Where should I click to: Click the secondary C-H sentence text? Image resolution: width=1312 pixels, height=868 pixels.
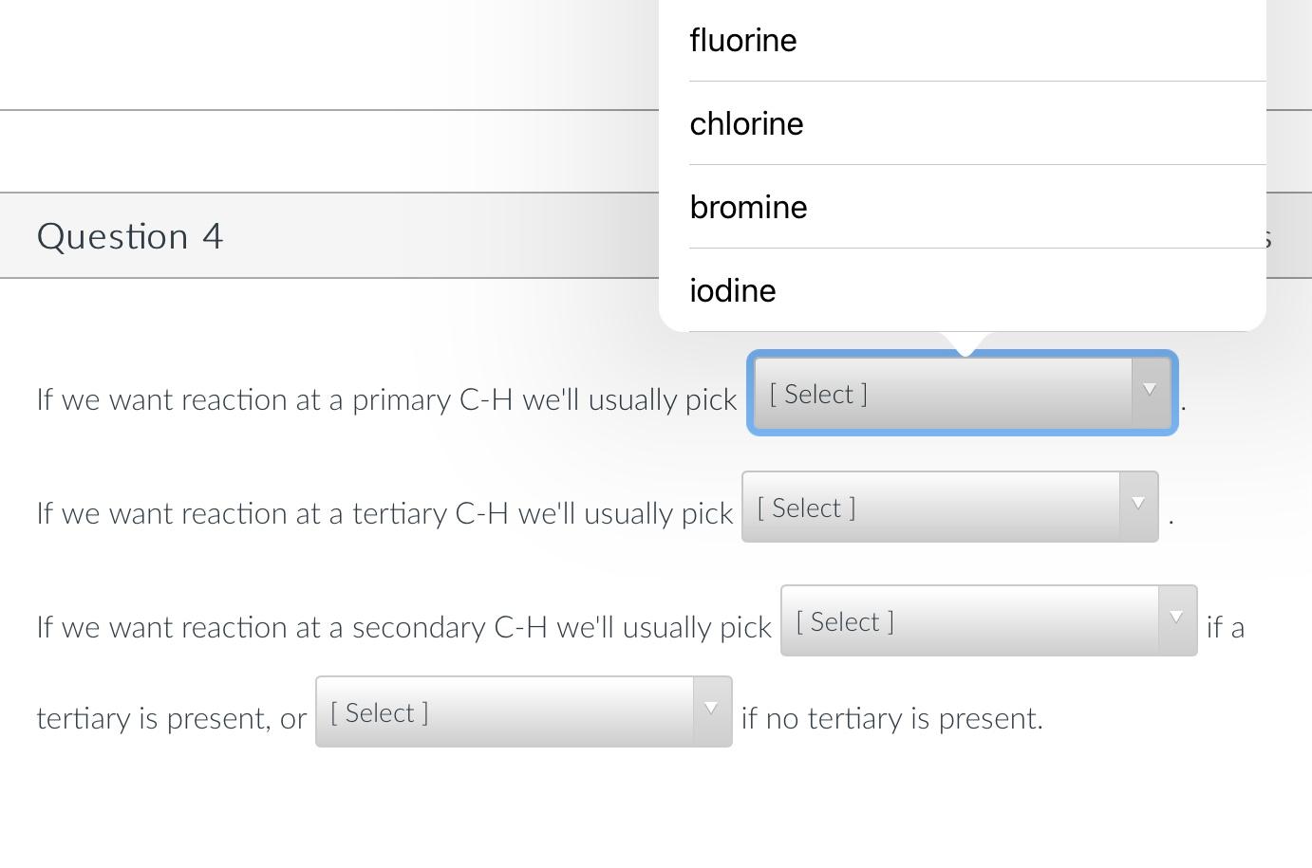[x=403, y=628]
